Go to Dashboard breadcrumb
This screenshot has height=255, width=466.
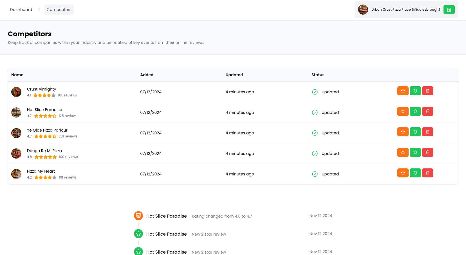click(x=21, y=10)
